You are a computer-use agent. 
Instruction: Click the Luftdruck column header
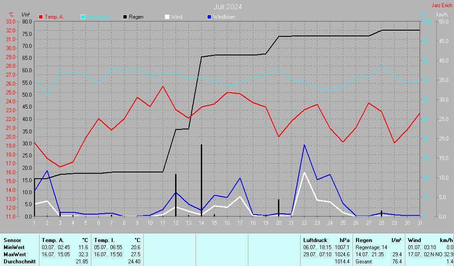[x=315, y=239]
